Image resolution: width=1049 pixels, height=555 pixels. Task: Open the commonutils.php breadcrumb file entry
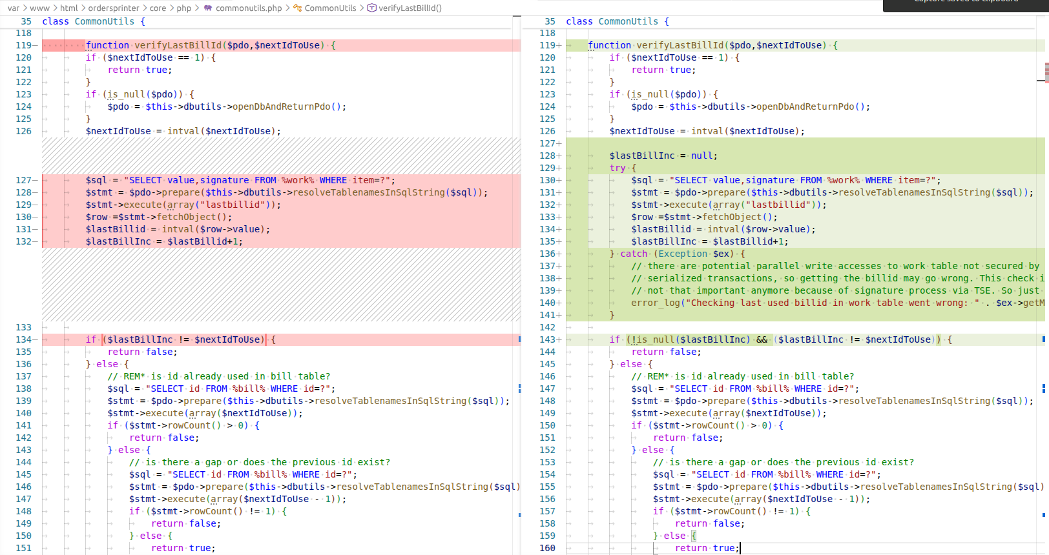249,8
